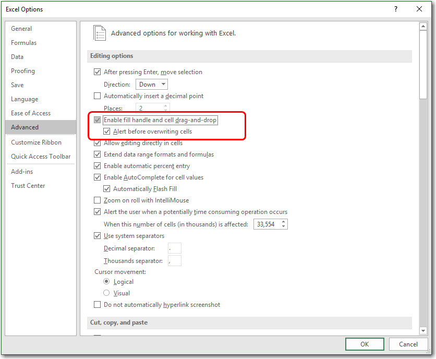The width and height of the screenshot is (436, 359).
Task: Open the Direction dropdown
Action: coord(152,85)
